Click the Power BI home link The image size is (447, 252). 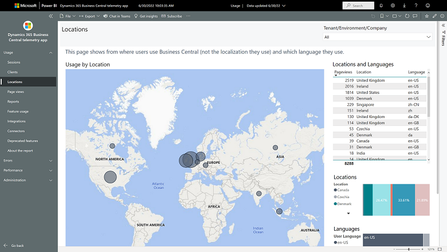[x=49, y=5]
